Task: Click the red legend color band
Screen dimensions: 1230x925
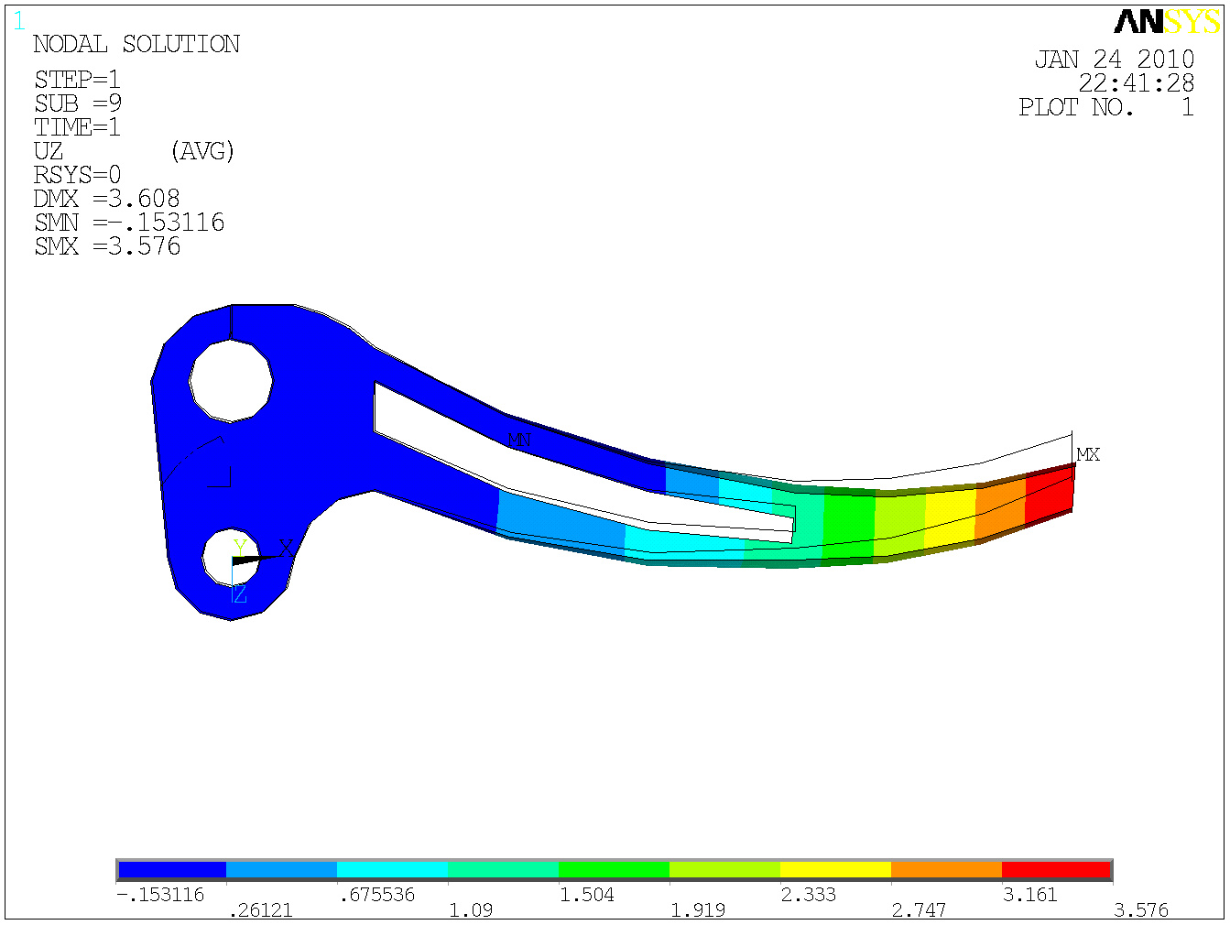Action: 1056,870
